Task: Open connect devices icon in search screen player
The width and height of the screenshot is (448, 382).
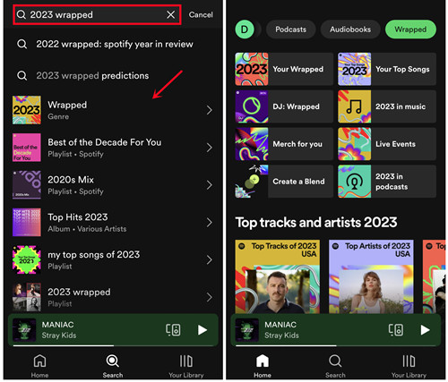Action: point(173,330)
